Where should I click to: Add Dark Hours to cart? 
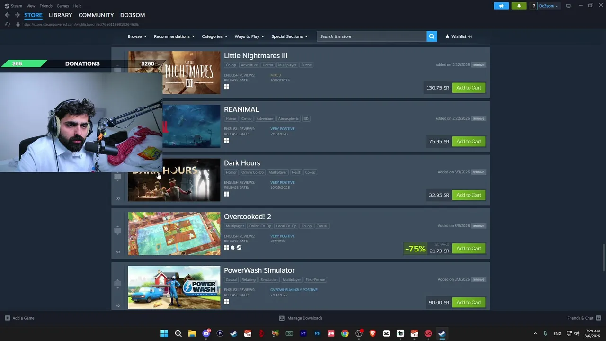pyautogui.click(x=468, y=195)
